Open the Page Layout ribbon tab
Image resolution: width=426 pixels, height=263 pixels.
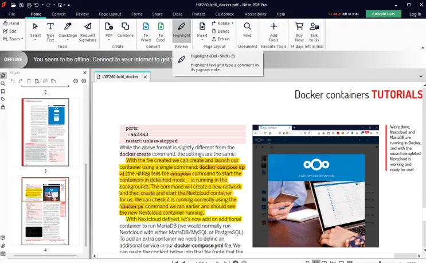[110, 14]
